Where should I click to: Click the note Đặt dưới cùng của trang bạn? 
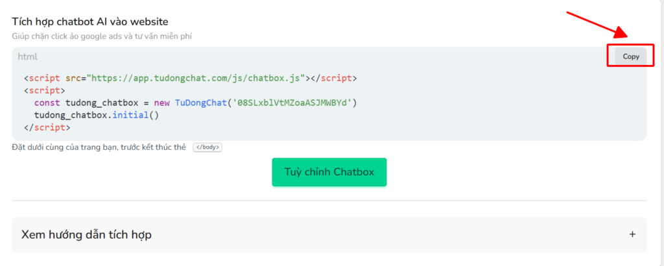[99, 147]
